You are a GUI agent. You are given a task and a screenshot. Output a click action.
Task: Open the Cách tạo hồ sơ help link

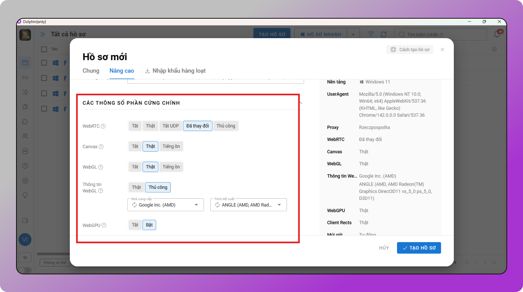410,50
